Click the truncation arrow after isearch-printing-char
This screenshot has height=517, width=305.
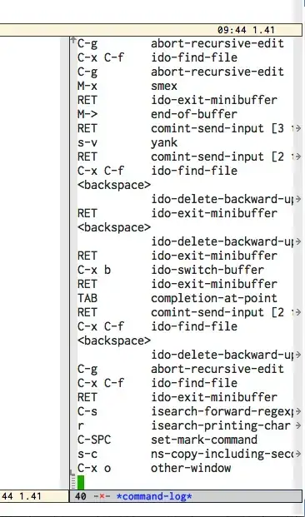click(x=297, y=425)
